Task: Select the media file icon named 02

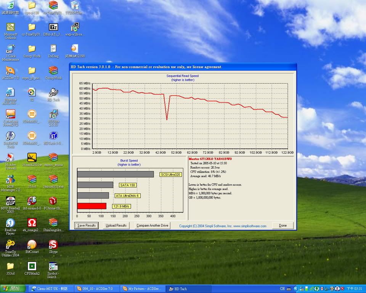Action: [x=32, y=95]
